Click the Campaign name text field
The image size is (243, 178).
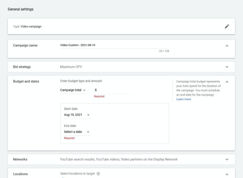point(114,45)
